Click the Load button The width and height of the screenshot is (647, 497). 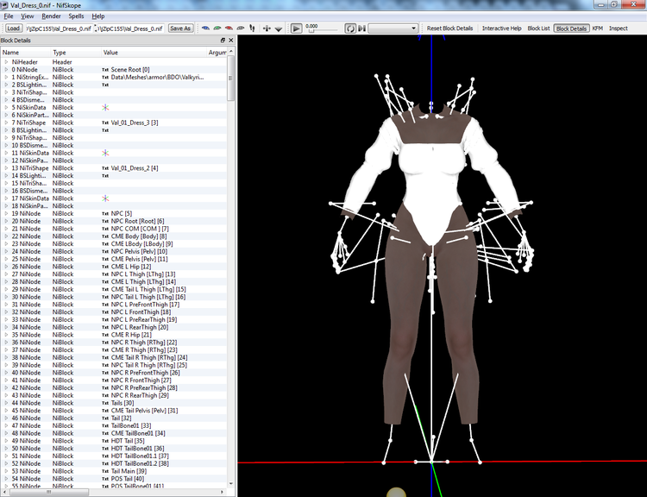(13, 28)
